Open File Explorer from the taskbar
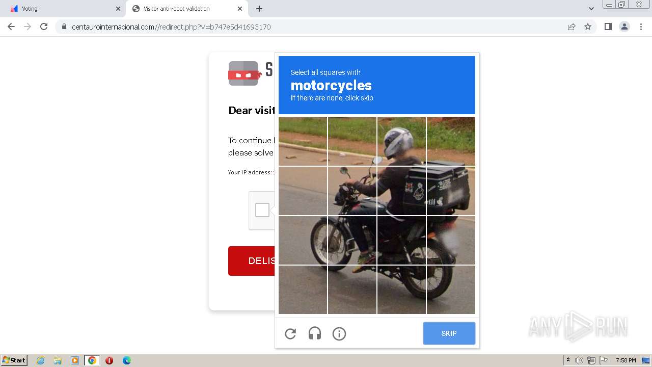 coord(58,360)
